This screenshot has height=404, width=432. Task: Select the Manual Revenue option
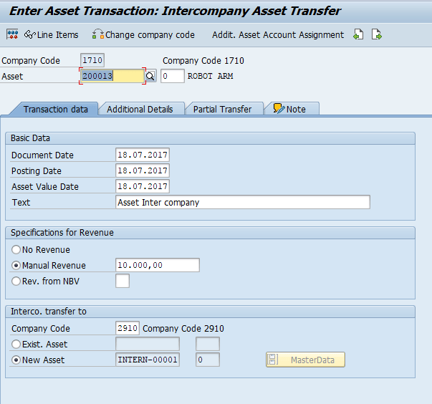(16, 266)
